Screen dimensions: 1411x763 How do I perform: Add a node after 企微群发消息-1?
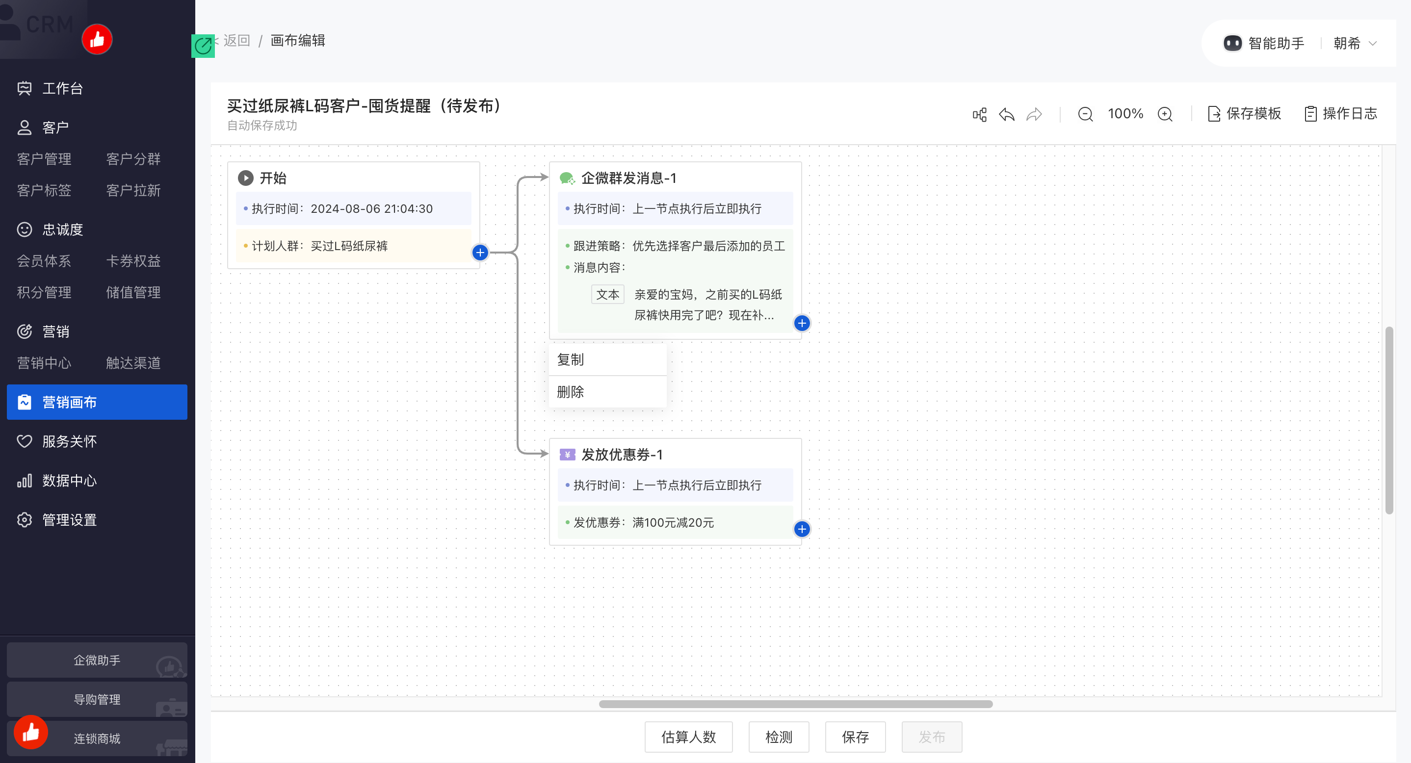[802, 323]
